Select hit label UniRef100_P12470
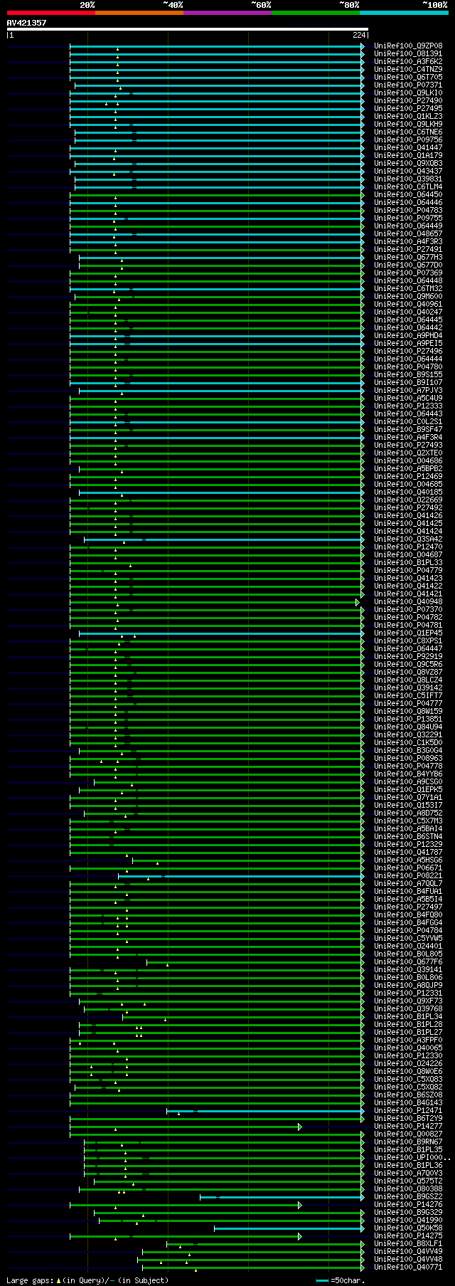Image resolution: width=455 pixels, height=1286 pixels. [x=408, y=547]
